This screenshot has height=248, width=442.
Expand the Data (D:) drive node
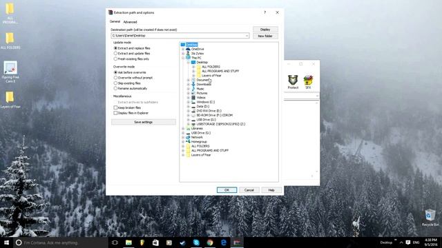click(189, 107)
